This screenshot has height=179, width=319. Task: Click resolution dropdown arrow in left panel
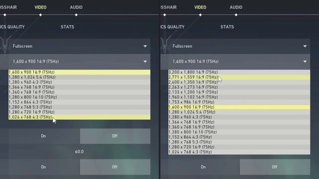coord(145,62)
